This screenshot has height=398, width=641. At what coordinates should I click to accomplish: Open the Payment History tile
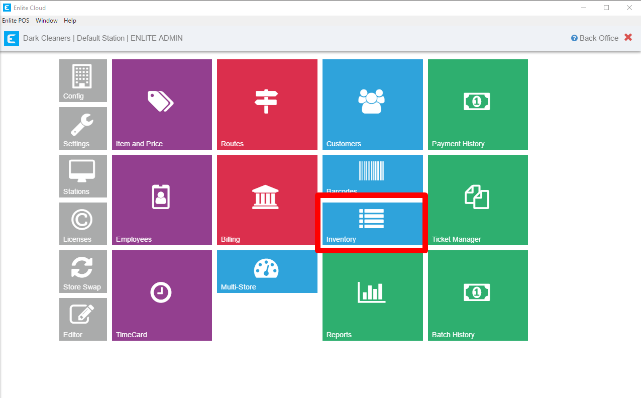478,105
